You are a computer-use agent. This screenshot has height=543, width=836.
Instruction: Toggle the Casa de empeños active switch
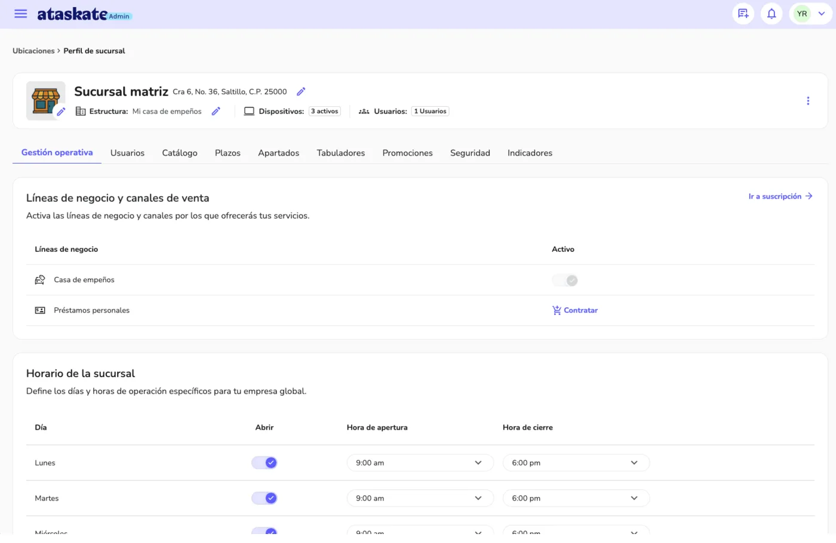tap(565, 280)
